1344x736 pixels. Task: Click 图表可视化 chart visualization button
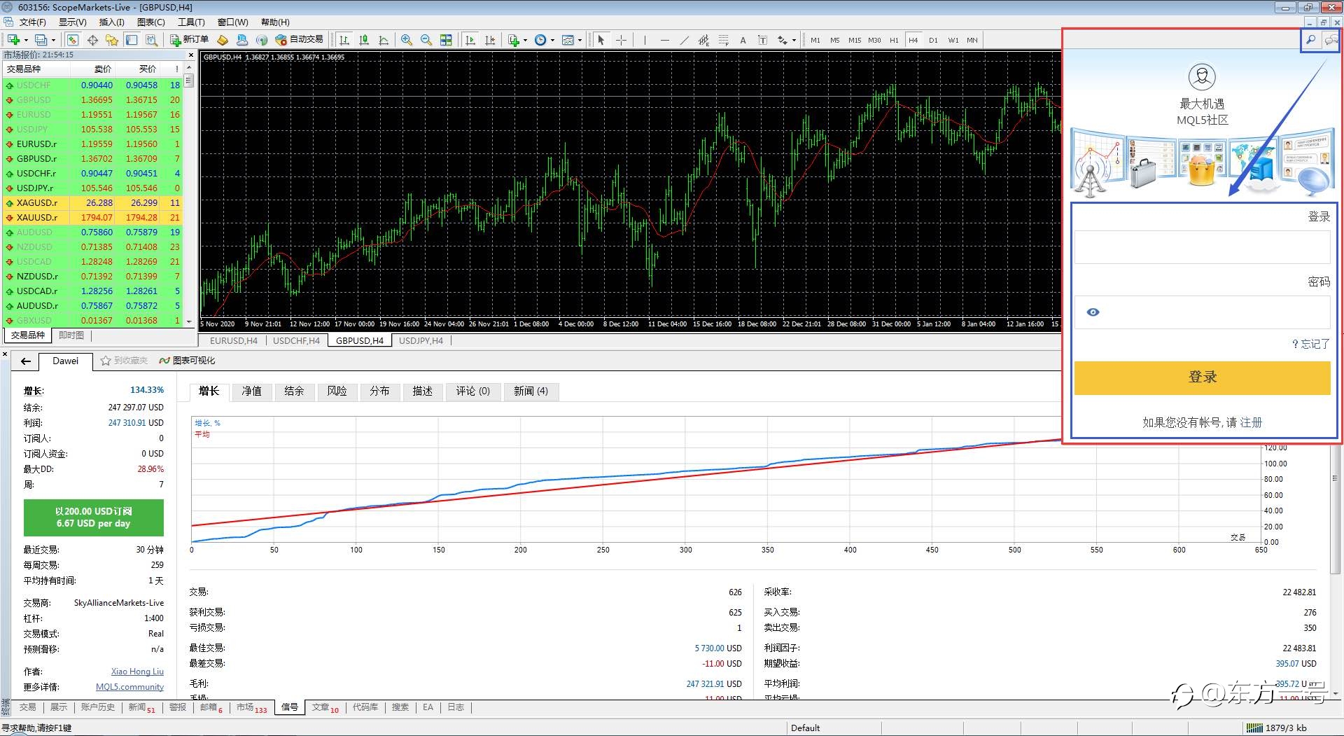click(187, 361)
